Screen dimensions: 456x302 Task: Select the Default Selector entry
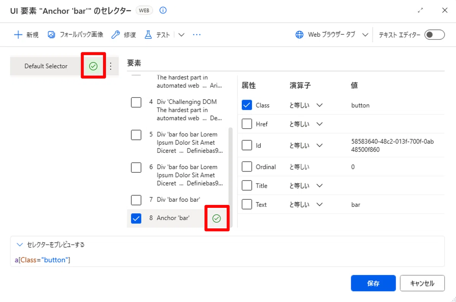point(46,66)
